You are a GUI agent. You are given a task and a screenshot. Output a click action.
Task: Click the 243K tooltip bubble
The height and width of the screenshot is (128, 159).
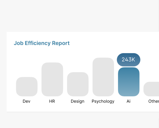click(129, 60)
